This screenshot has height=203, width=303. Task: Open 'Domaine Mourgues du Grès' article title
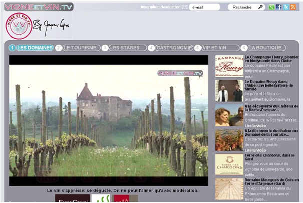pyautogui.click(x=271, y=182)
